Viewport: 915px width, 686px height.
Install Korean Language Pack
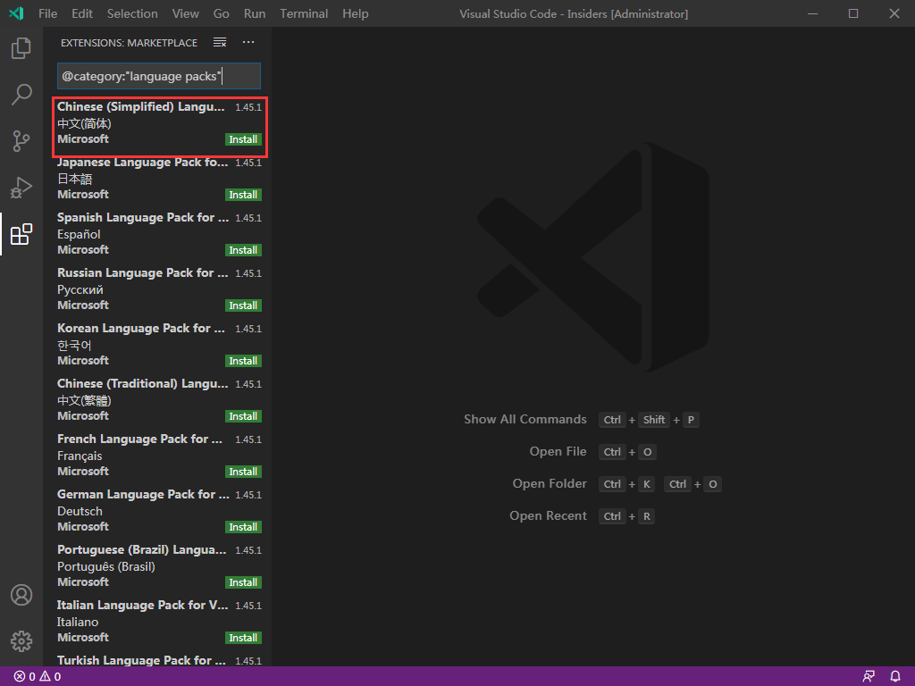(x=243, y=361)
